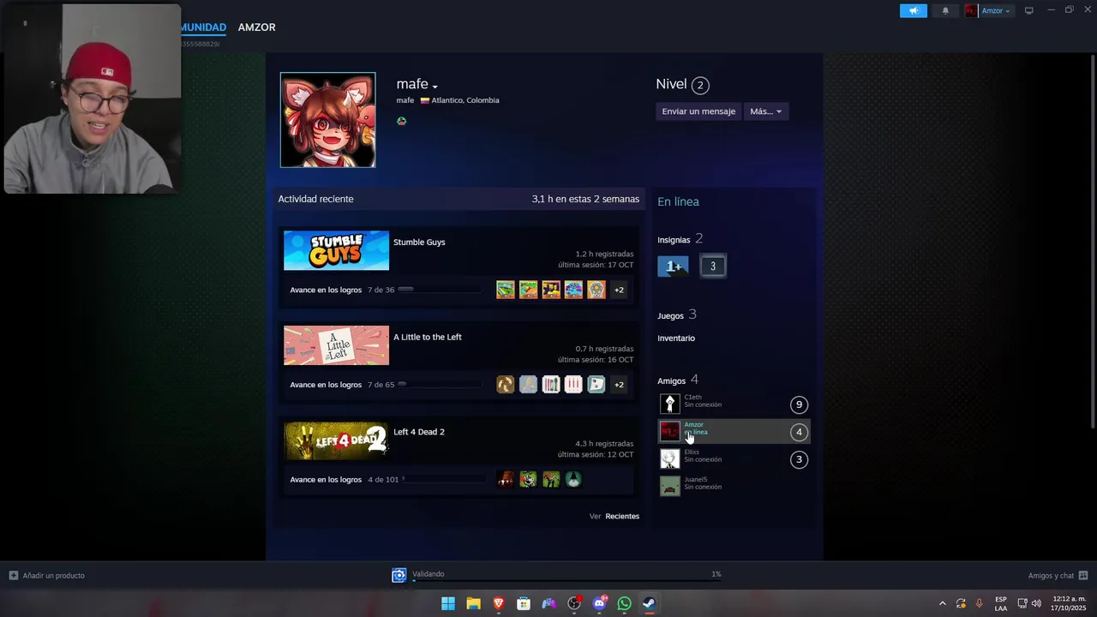1097x617 pixels.
Task: Open the Juegos 3 games list
Action: [x=676, y=315]
